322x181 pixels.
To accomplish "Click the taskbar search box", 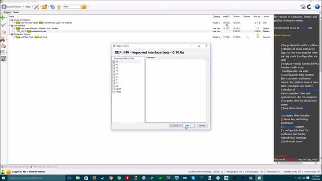I will tap(36, 178).
